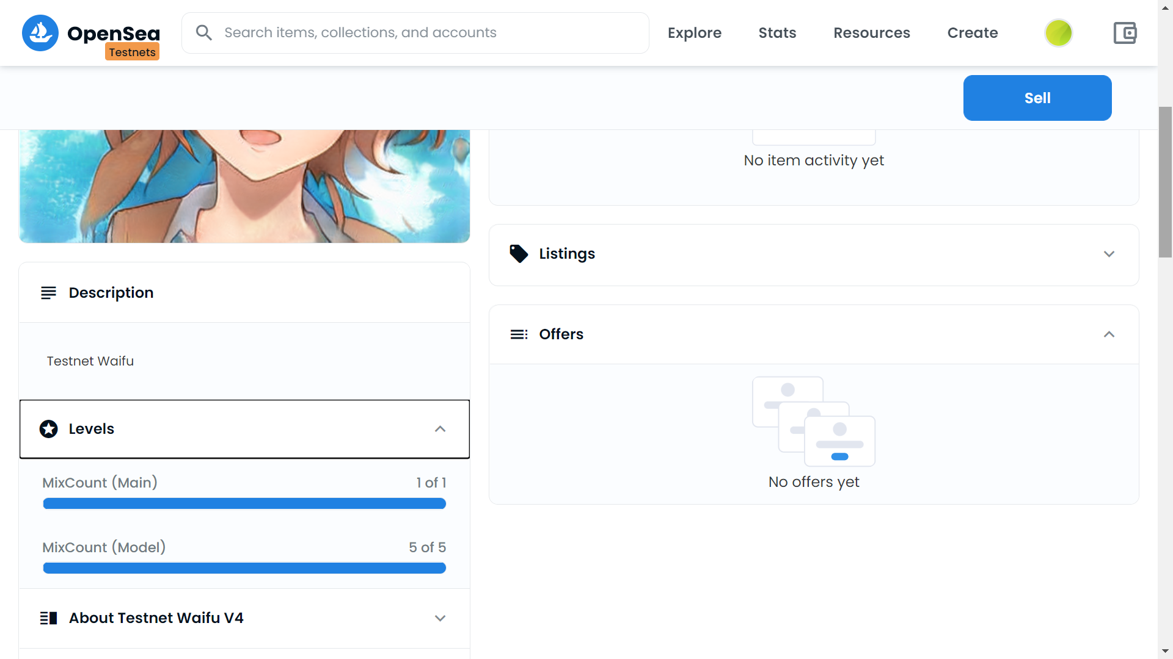The image size is (1173, 659).
Task: Expand the Listings section chevron
Action: [x=1109, y=254]
